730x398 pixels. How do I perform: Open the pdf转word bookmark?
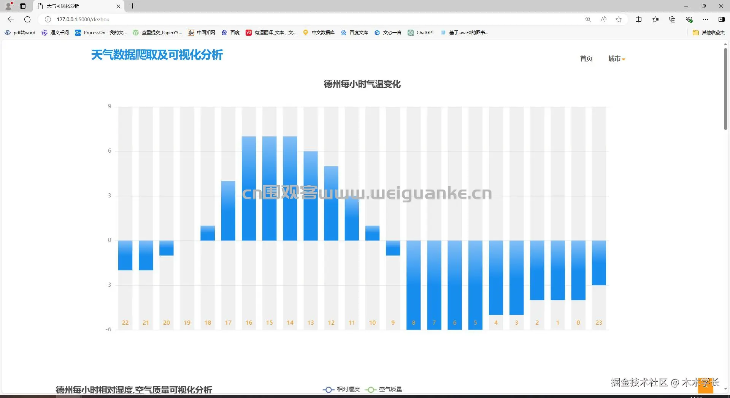pos(20,33)
